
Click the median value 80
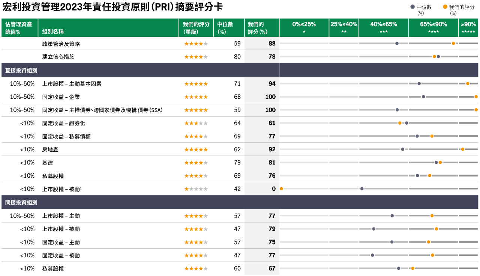tap(237, 57)
